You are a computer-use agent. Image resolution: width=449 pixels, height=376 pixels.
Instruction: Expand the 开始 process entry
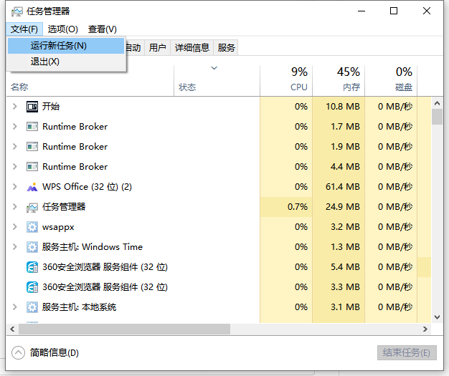point(15,107)
